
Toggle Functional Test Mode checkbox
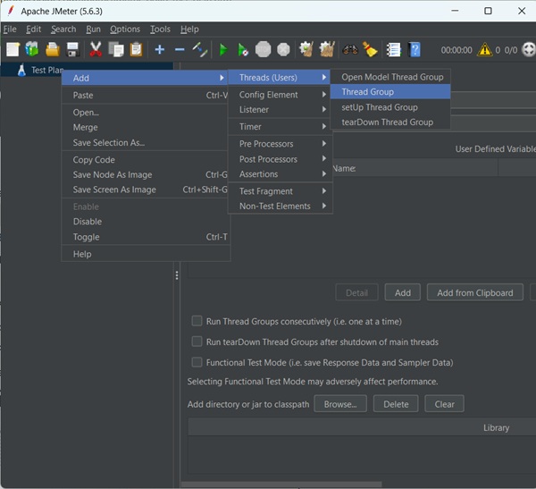pyautogui.click(x=197, y=362)
